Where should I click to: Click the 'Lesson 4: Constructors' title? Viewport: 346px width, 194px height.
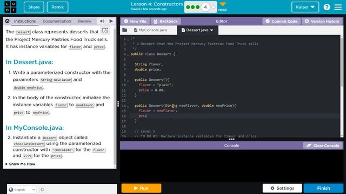pos(157,4)
